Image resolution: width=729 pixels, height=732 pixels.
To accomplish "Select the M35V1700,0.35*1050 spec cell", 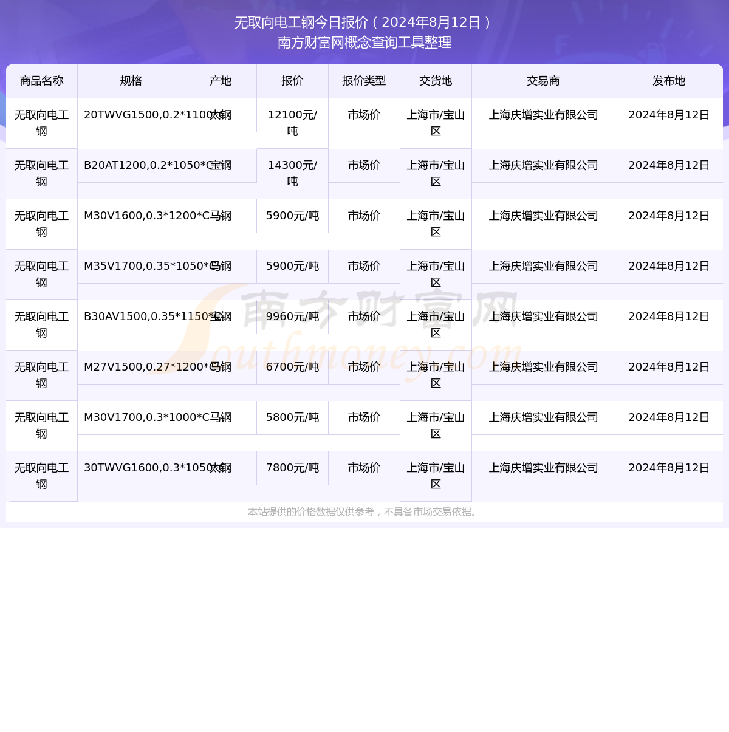I will 131,266.
